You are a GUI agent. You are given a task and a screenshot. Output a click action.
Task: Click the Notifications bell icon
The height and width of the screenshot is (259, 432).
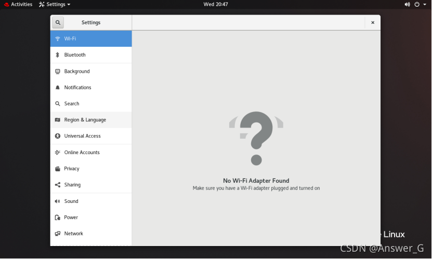58,87
